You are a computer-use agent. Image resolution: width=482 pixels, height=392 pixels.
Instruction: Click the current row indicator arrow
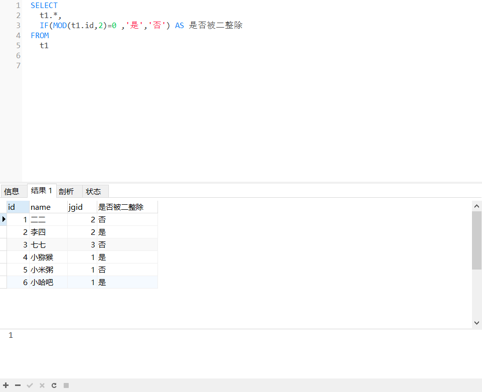pyautogui.click(x=4, y=219)
